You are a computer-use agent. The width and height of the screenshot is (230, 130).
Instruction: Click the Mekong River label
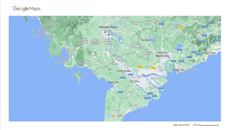[149, 75]
